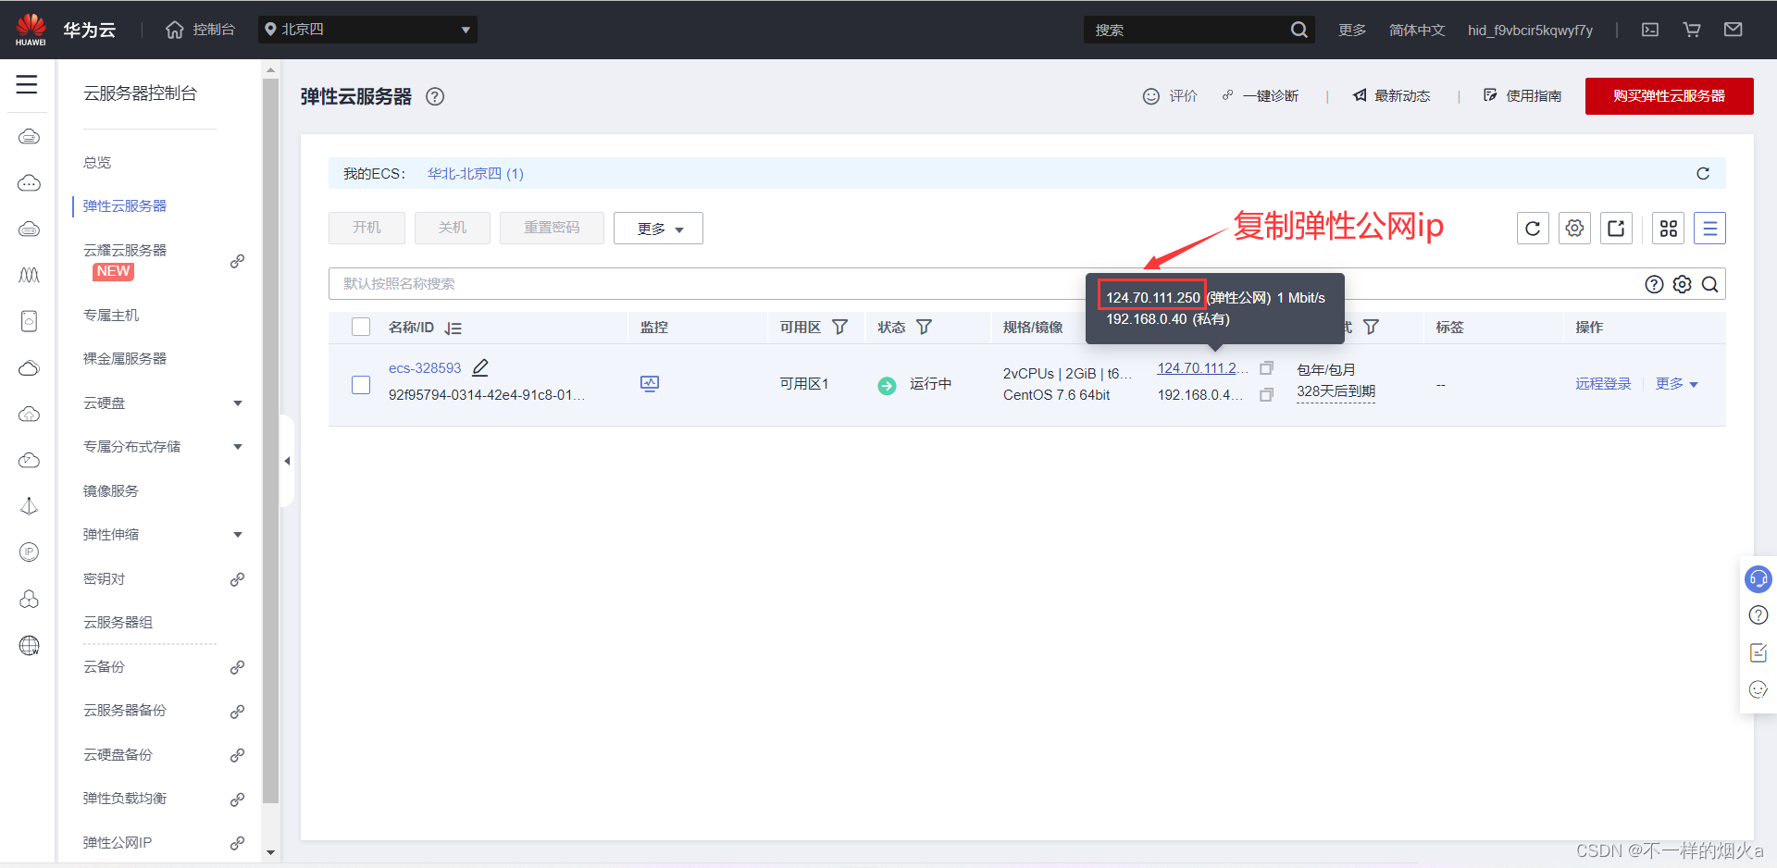Click 远程登录 for ecs-328593
Viewport: 1777px width, 868px height.
[x=1603, y=384]
